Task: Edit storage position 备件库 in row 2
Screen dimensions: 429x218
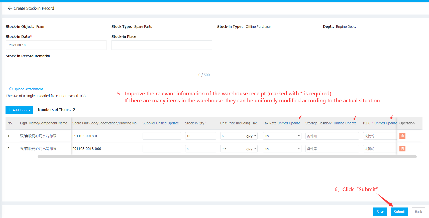Action: pos(332,149)
